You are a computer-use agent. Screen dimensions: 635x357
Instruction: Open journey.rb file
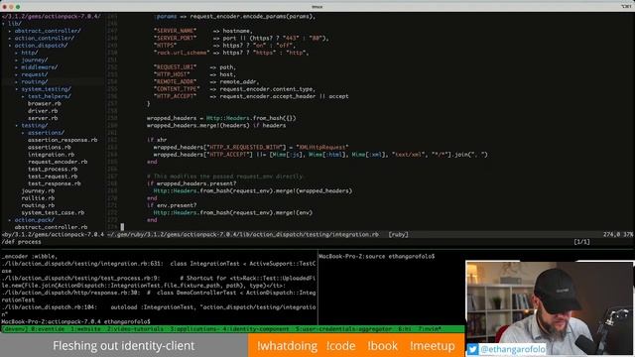[38, 191]
